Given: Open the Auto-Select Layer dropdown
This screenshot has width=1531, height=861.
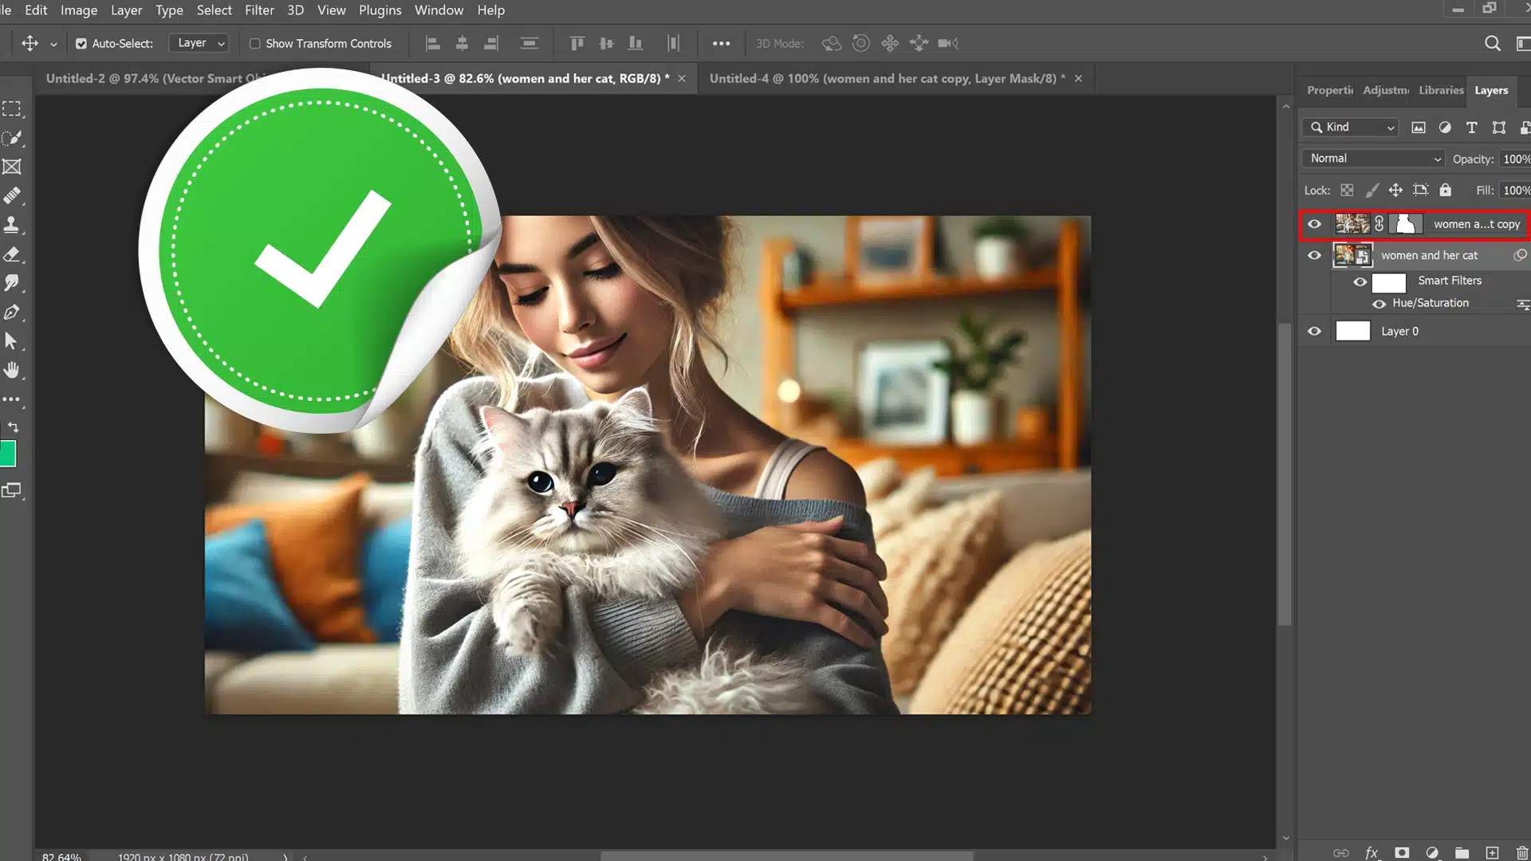Looking at the screenshot, I should click(x=199, y=43).
